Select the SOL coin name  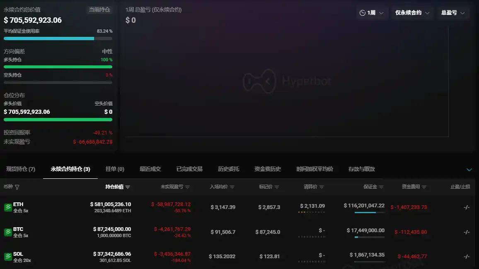click(18, 254)
